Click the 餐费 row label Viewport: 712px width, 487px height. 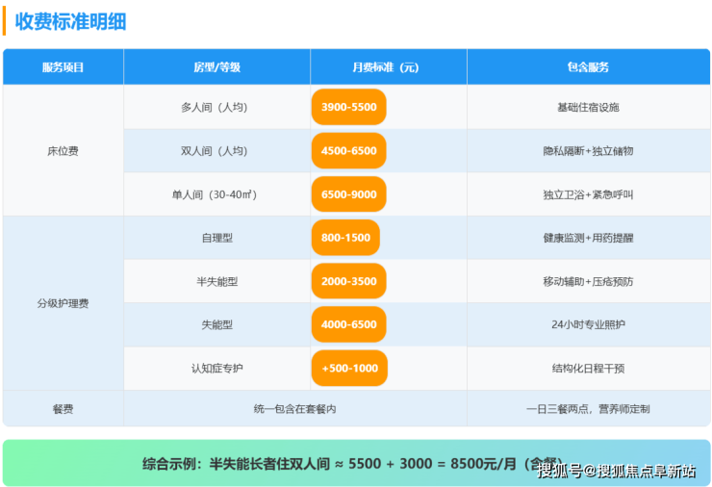pos(64,408)
